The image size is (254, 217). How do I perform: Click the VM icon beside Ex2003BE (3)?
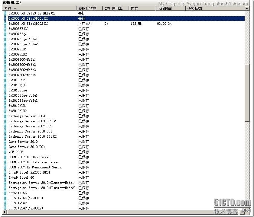[x=5, y=29]
